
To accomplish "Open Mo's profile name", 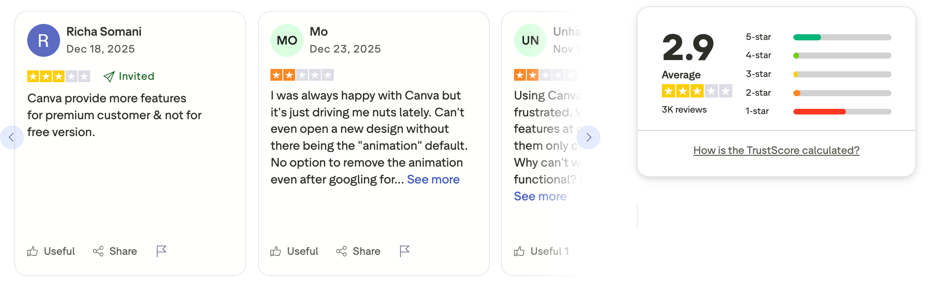I will [319, 31].
